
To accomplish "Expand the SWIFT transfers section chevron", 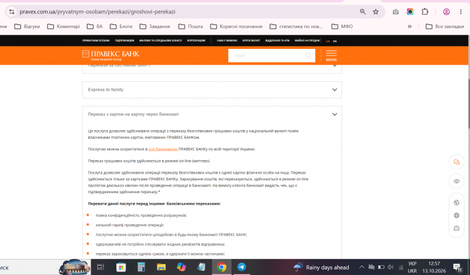I will [x=335, y=65].
